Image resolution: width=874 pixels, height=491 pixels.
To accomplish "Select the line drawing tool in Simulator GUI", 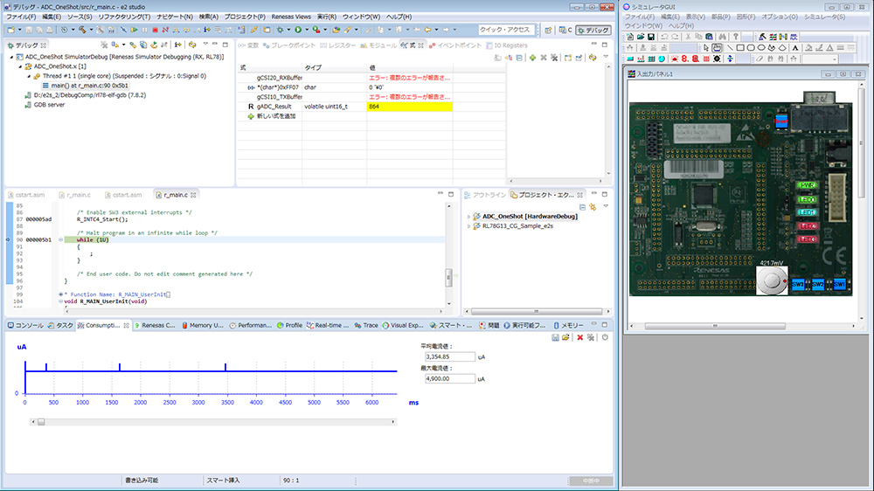I will pos(730,48).
